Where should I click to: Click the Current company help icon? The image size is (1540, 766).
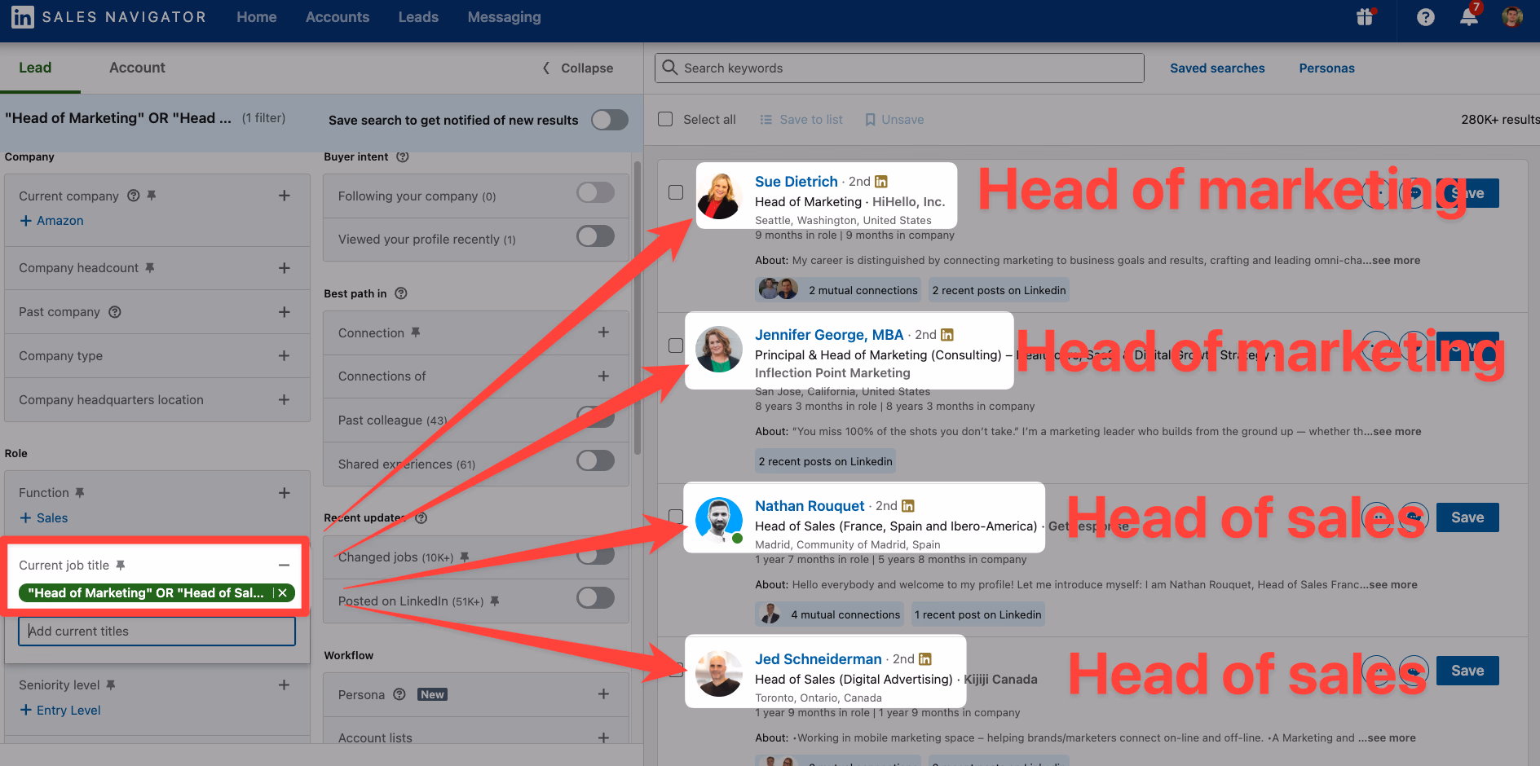pyautogui.click(x=133, y=196)
